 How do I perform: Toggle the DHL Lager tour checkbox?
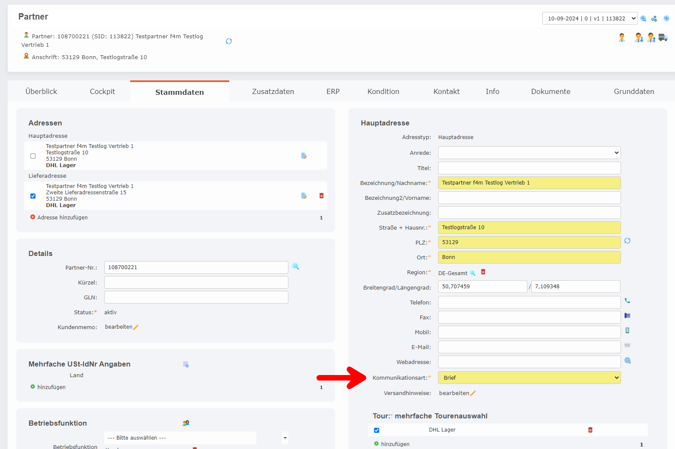[376, 430]
